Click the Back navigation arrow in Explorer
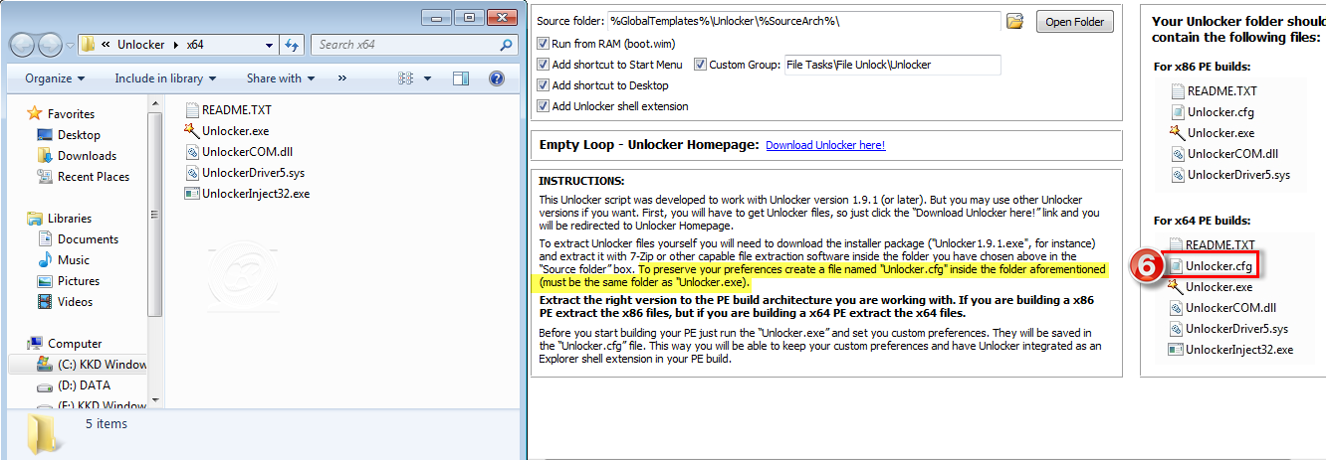This screenshot has width=1332, height=460. click(24, 45)
